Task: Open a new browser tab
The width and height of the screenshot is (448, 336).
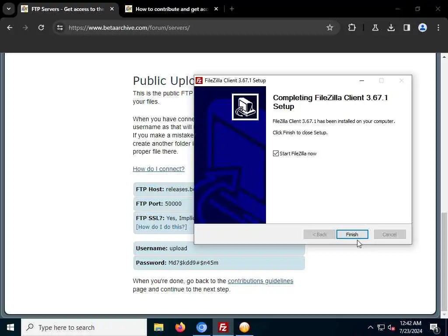Action: pyautogui.click(x=232, y=9)
